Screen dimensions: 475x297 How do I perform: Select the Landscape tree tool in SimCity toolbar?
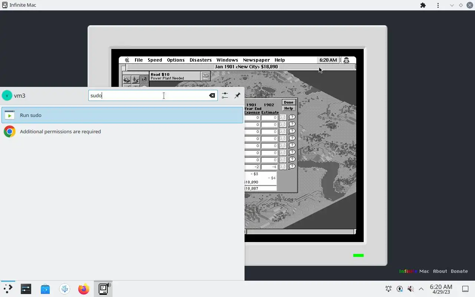point(135,79)
